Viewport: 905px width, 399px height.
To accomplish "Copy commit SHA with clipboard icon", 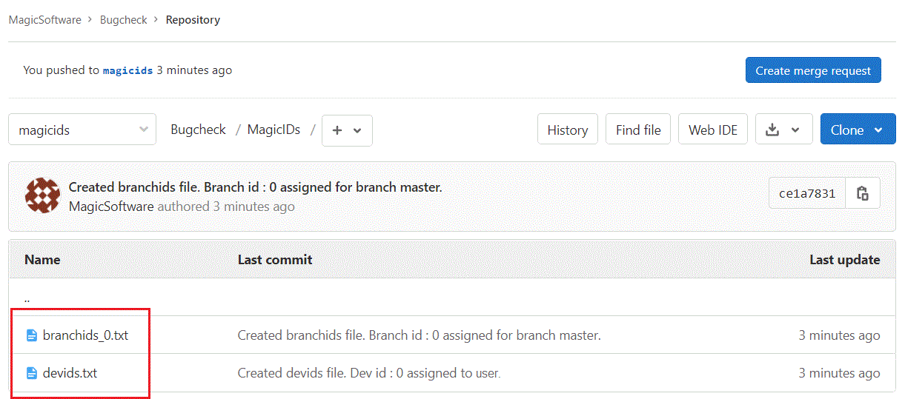I will (863, 194).
